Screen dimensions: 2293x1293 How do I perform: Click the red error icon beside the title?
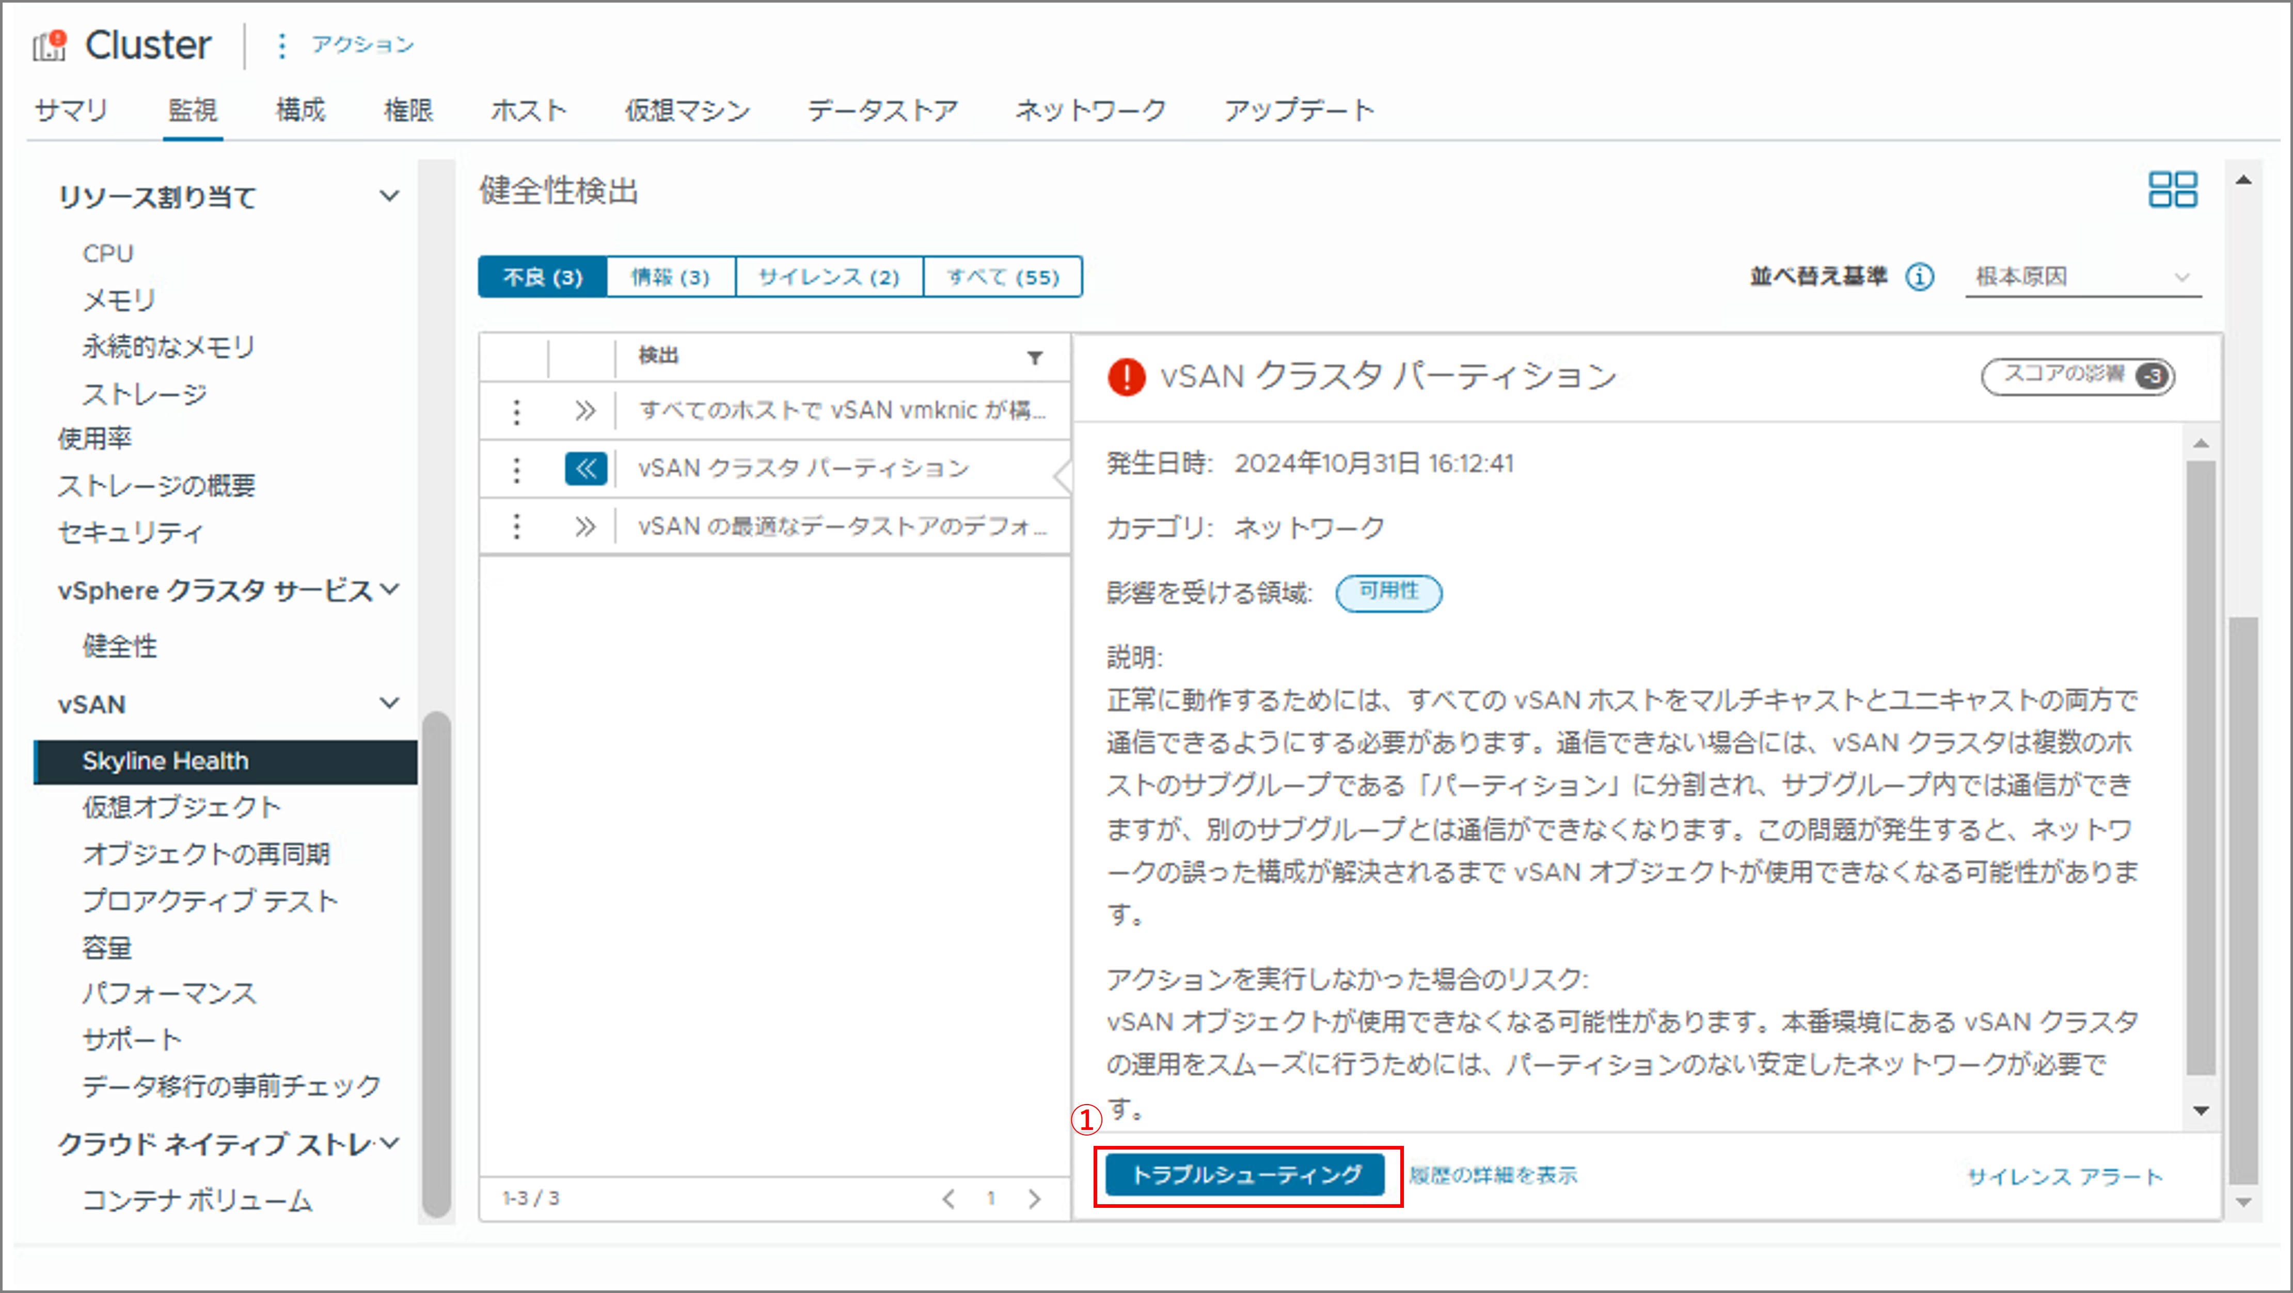click(x=1126, y=376)
